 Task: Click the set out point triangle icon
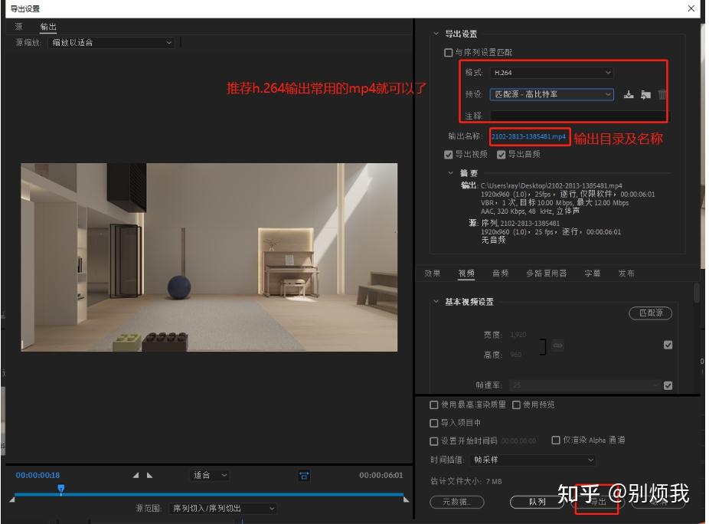point(149,475)
